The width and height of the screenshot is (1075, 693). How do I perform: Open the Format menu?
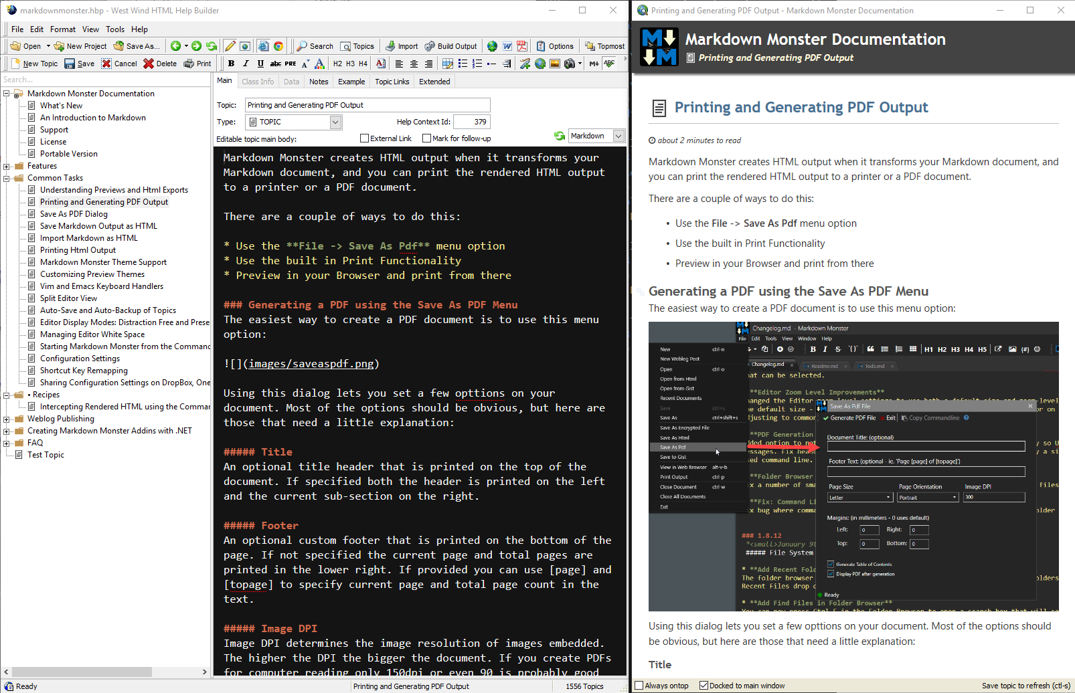coord(63,29)
